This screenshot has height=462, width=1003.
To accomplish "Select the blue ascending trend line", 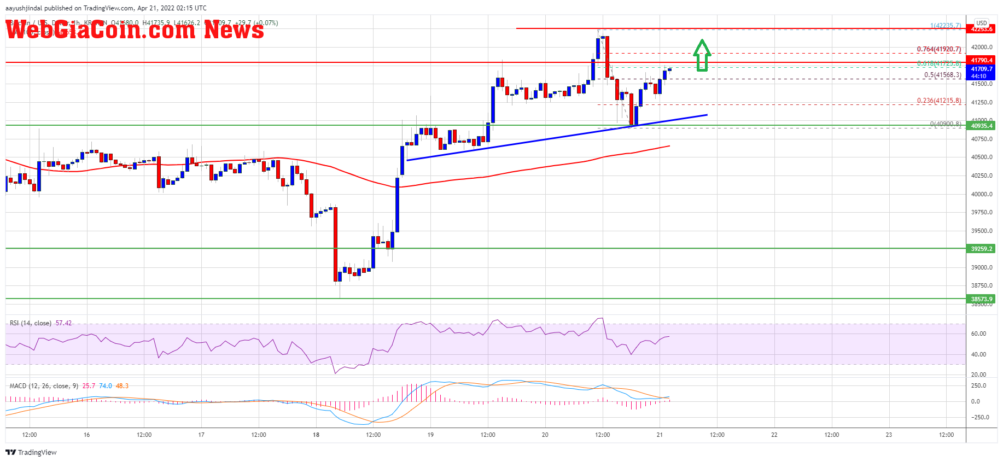I will (557, 137).
